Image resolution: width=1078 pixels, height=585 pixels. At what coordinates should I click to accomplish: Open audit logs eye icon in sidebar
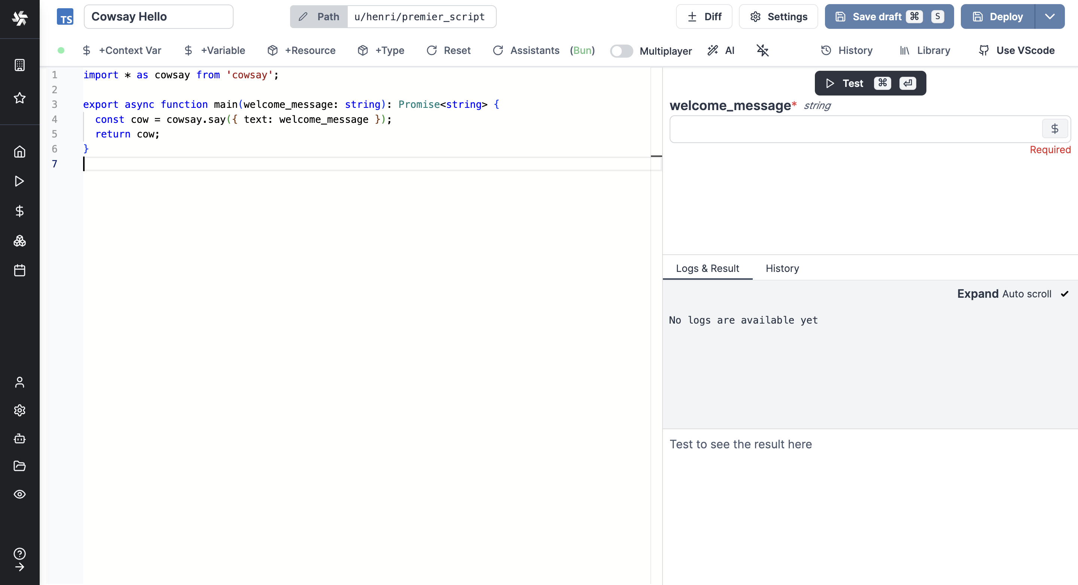19,494
